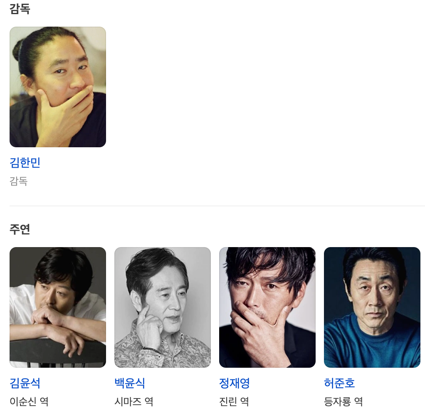This screenshot has height=411, width=425.
Task: Select the 진린 역 role text
Action: tap(234, 401)
